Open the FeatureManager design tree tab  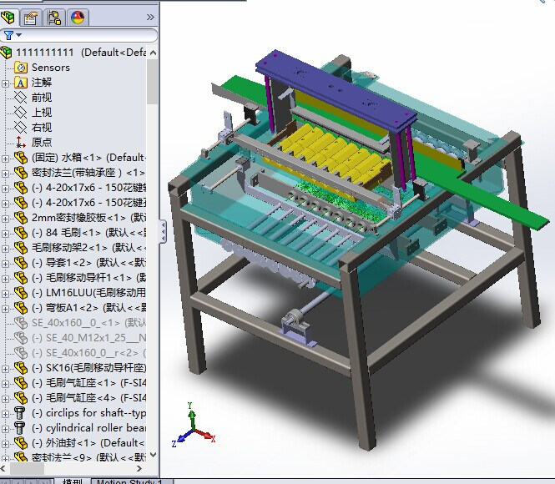tap(10, 16)
